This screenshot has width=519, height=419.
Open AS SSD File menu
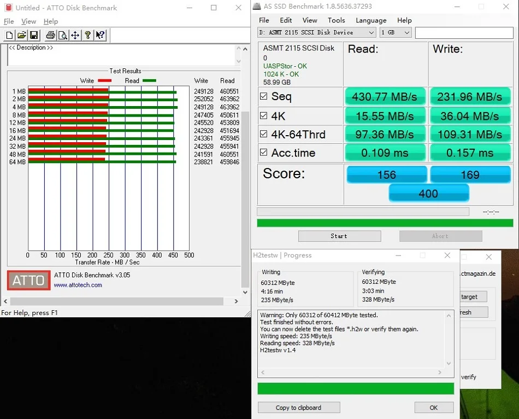264,20
